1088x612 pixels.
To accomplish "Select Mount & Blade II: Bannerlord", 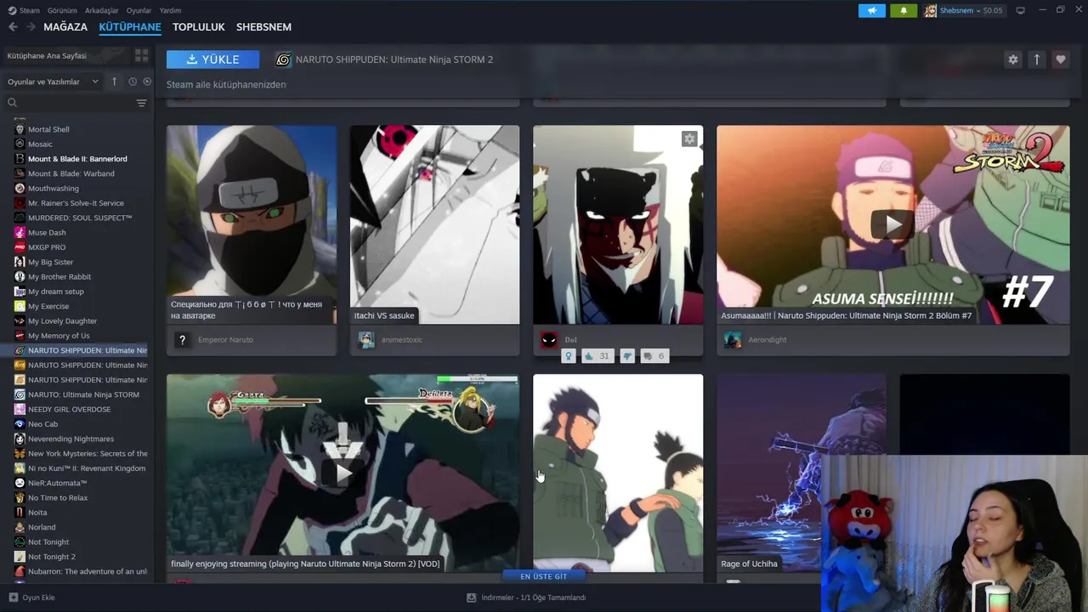I will pos(76,159).
